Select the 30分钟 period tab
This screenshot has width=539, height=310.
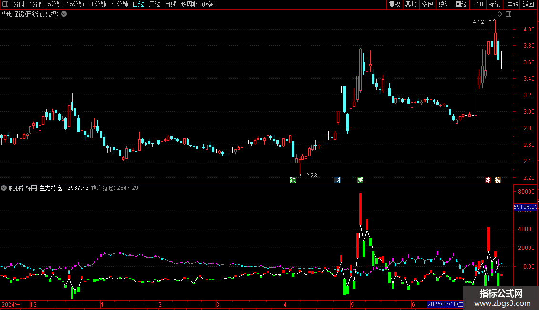pyautogui.click(x=97, y=4)
